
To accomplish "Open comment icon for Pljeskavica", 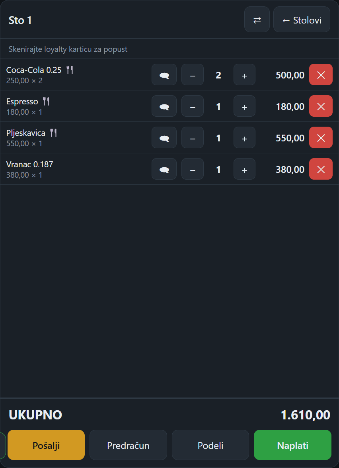I will click(x=164, y=137).
